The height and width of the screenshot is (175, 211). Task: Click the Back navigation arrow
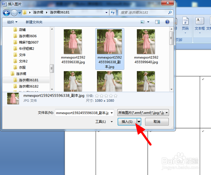6,13
